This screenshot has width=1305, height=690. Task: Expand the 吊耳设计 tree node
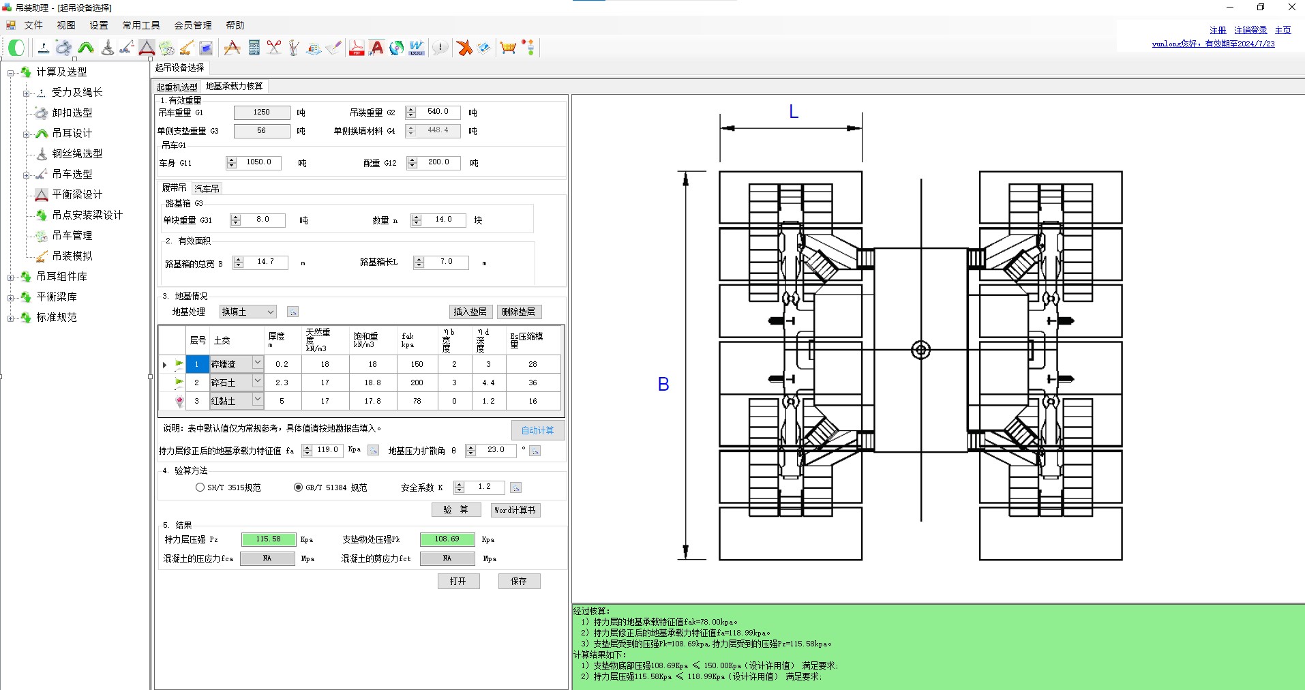click(26, 134)
